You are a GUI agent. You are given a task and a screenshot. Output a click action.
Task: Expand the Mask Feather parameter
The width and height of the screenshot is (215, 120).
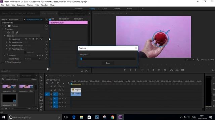(x=6, y=42)
